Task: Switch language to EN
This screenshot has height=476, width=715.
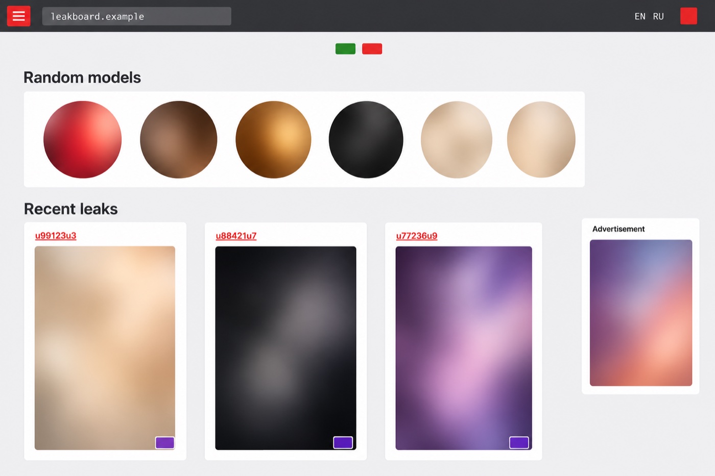Action: [640, 16]
